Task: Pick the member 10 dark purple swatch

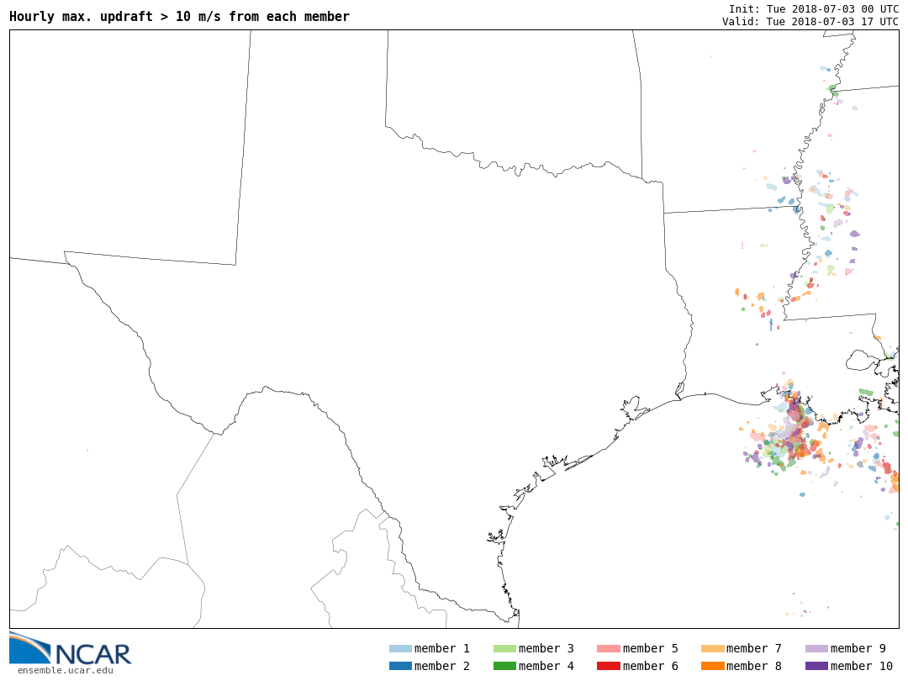Action: pos(816,666)
